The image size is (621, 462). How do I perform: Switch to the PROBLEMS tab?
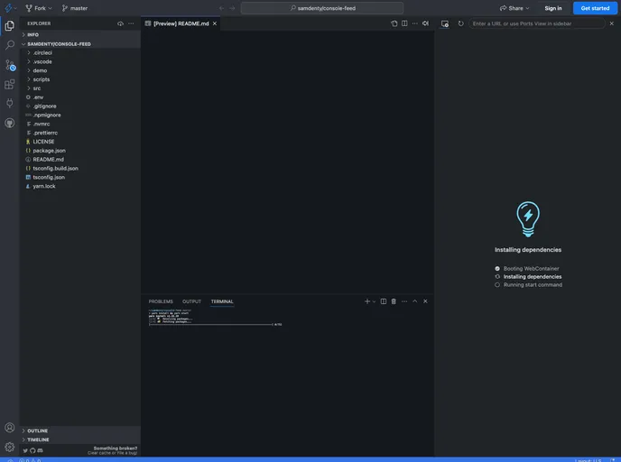[x=161, y=301]
